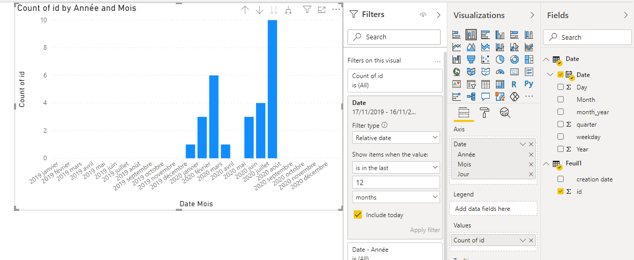Open the Filter type Relative date dropdown
The image size is (634, 260).
(396, 138)
